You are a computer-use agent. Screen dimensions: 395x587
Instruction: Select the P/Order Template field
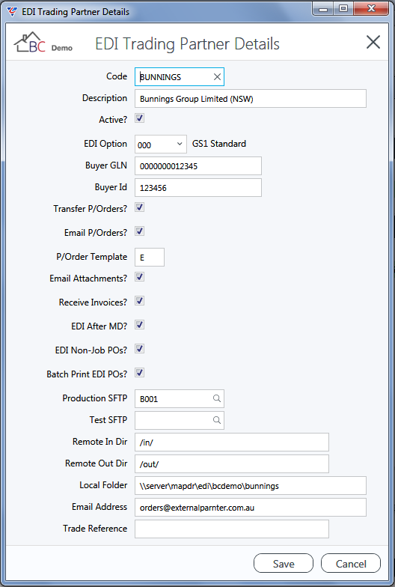[150, 258]
